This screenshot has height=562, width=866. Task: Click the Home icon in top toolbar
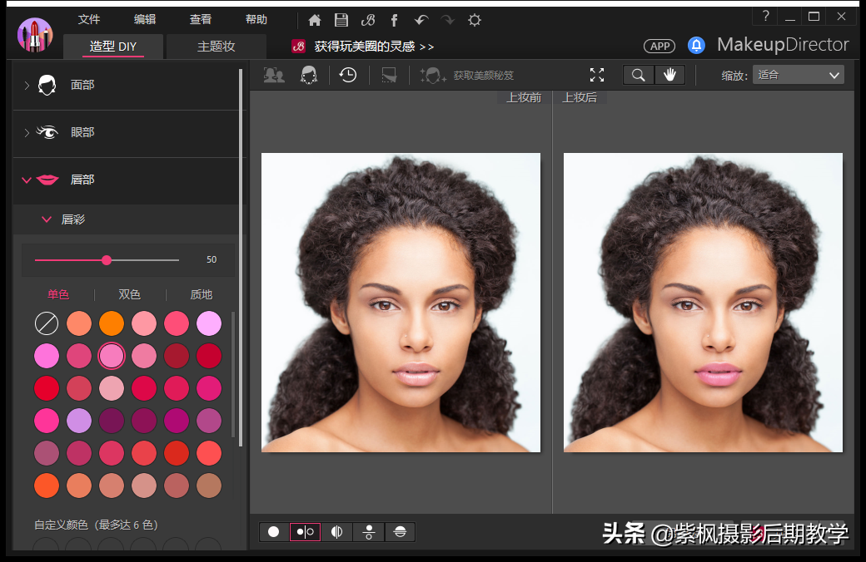coord(314,20)
